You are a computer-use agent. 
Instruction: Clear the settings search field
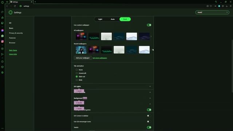point(227,12)
